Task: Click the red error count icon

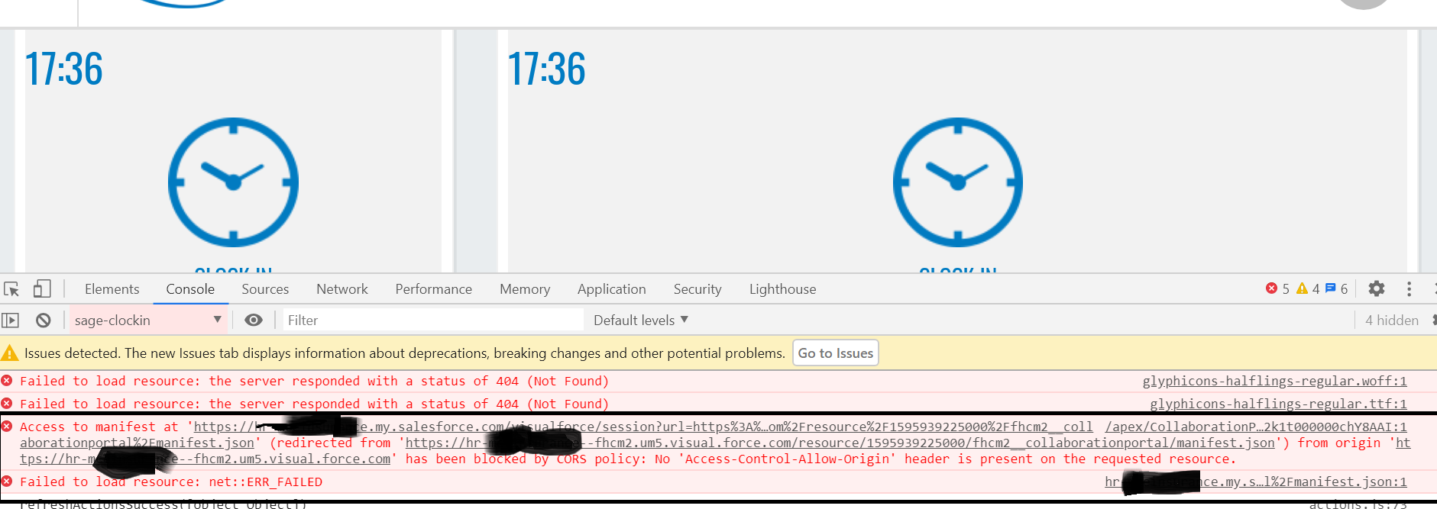Action: (1271, 288)
